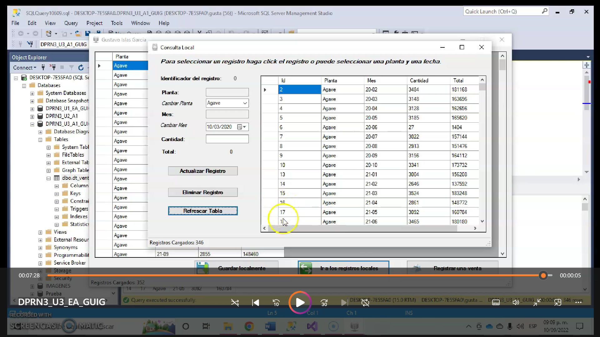Viewport: 600px width, 337px height.
Task: Click the Planta header in Gustavo Islas Garcia window
Action: 130,56
